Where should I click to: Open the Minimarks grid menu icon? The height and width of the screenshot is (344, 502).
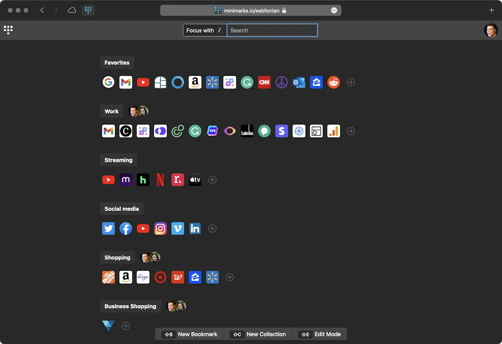pos(8,30)
